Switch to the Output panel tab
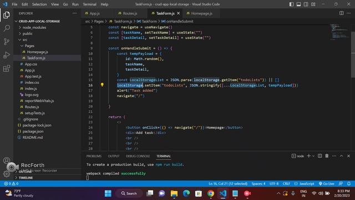The height and width of the screenshot is (200, 355). pyautogui.click(x=114, y=156)
